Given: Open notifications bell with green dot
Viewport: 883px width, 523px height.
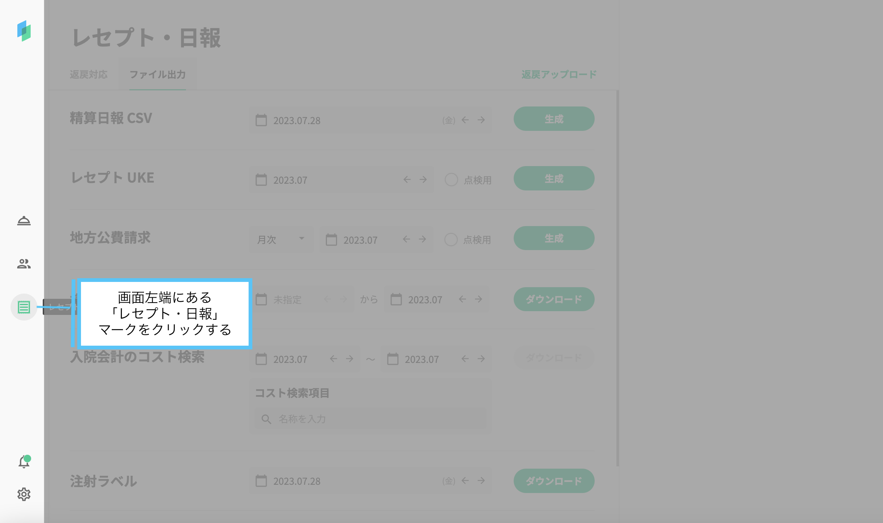Looking at the screenshot, I should click(x=24, y=462).
